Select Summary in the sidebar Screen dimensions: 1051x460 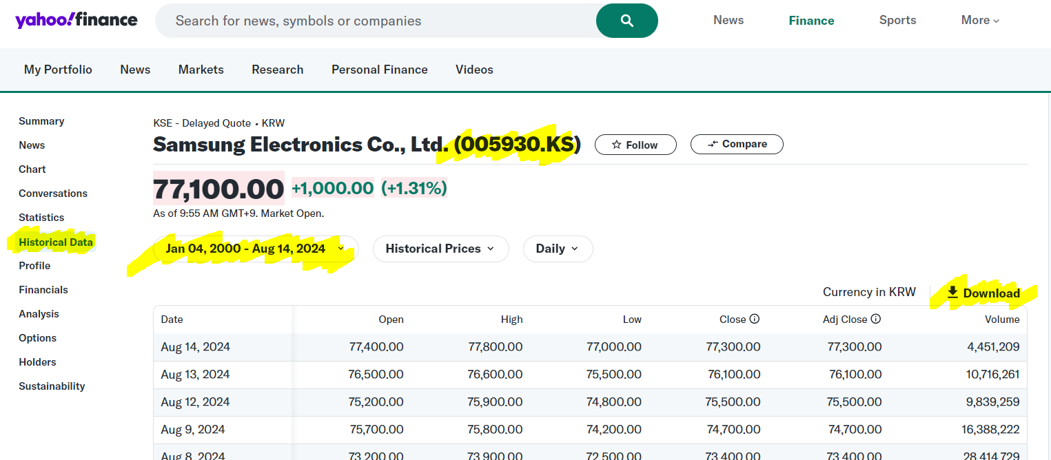41,121
